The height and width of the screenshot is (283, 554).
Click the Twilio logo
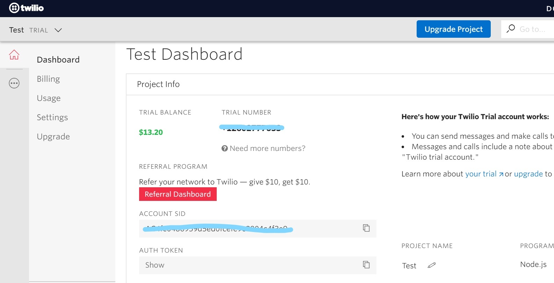coord(26,8)
